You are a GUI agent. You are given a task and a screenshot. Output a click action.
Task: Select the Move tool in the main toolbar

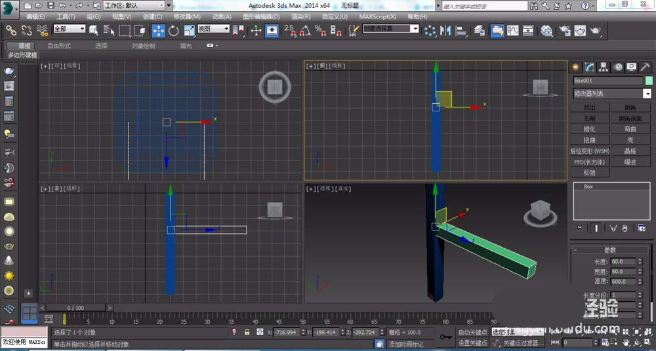pos(159,30)
